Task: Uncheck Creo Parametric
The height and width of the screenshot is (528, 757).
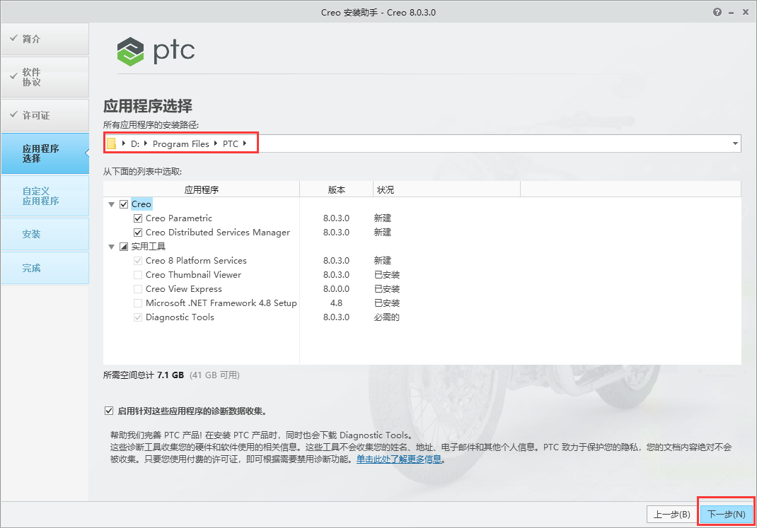Action: pos(137,218)
